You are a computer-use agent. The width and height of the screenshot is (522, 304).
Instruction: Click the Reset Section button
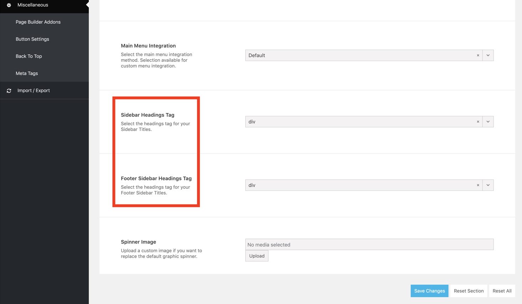pos(469,291)
